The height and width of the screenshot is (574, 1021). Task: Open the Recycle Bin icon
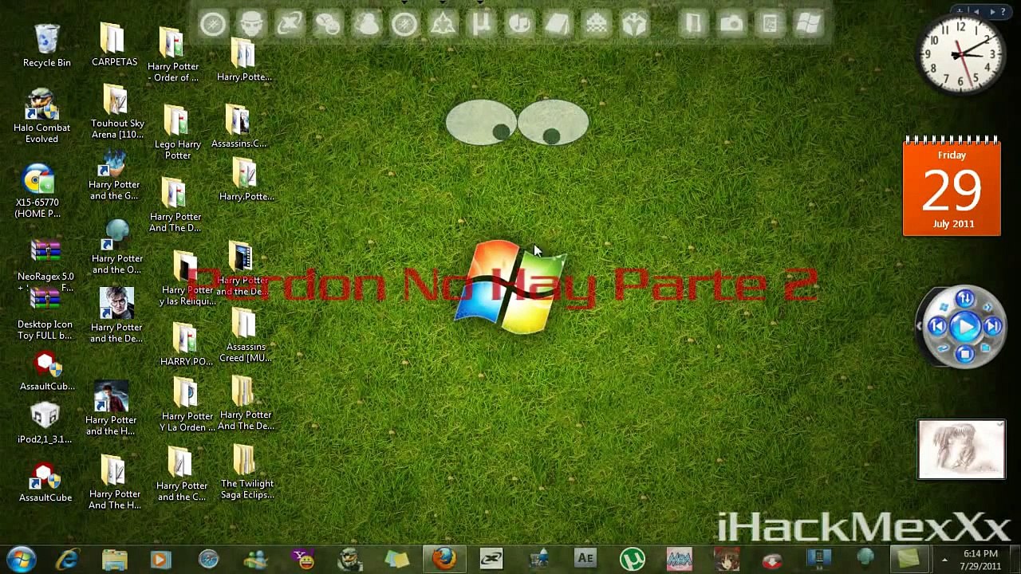47,46
